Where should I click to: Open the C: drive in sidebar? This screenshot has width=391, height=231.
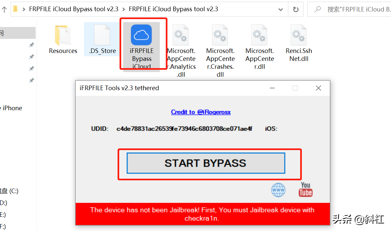coord(9,191)
